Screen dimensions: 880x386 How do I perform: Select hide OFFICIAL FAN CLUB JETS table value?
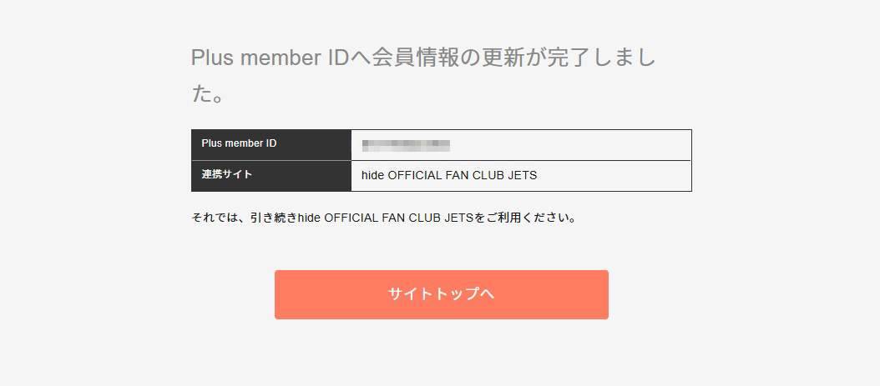[x=449, y=175]
